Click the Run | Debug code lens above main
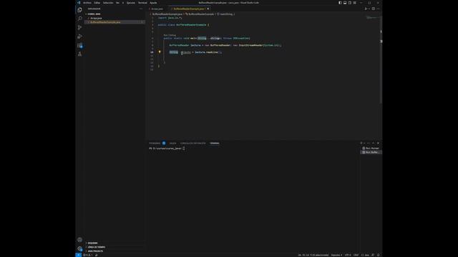Viewport: 458px width, 257px height. click(170, 35)
